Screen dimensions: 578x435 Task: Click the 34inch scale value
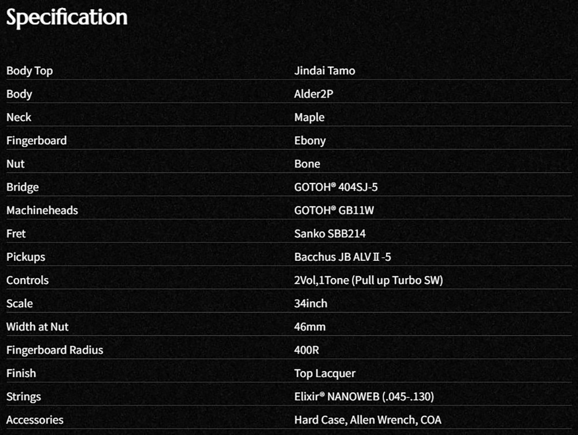pyautogui.click(x=310, y=303)
